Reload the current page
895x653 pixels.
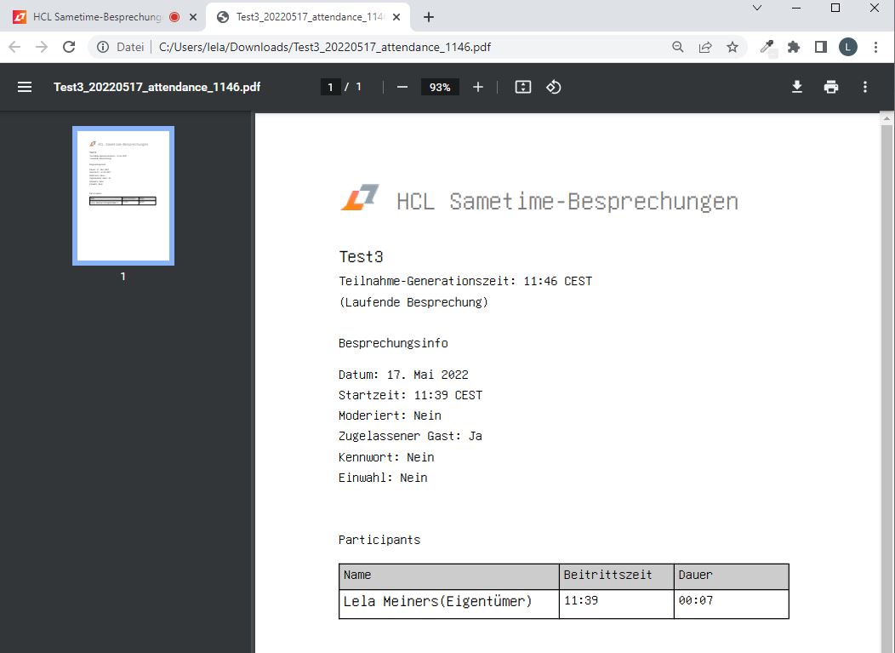coord(69,47)
